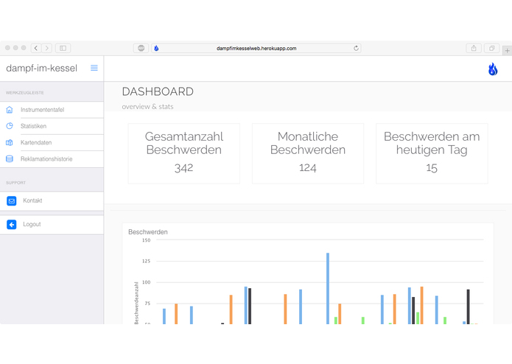This screenshot has width=512, height=364.
Task: Click the Safari back arrow
Action: click(x=36, y=49)
